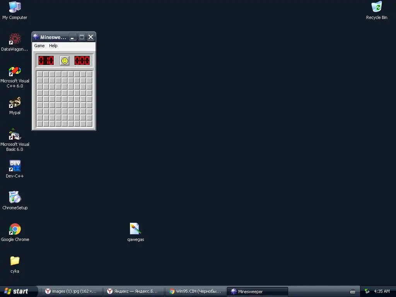Viewport: 396px width, 297px height.
Task: Open the Help menu in Minesweeper
Action: (53, 46)
